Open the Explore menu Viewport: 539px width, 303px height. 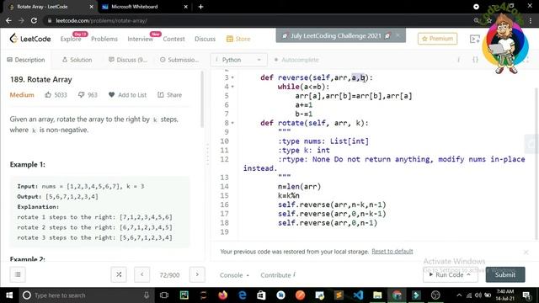coord(71,39)
